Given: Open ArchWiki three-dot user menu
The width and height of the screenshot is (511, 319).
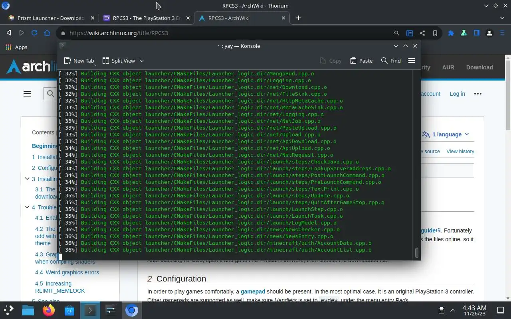Looking at the screenshot, I should click(478, 94).
